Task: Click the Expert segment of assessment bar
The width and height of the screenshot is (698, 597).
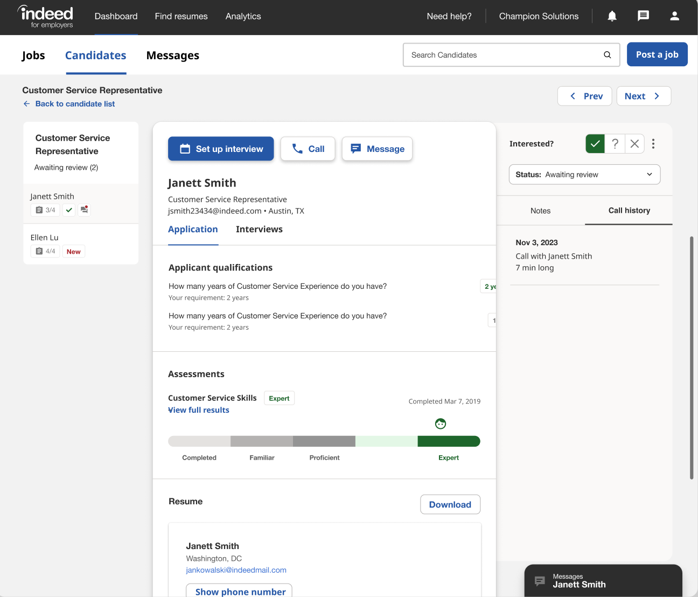Action: pos(449,442)
